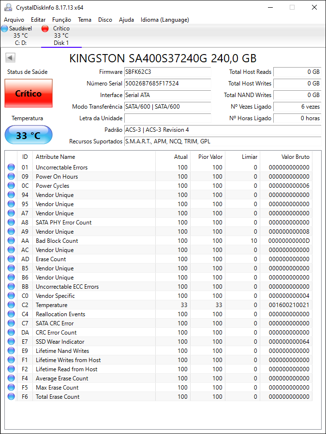The height and width of the screenshot is (434, 326).
Task: Open the Disco menu
Action: (x=105, y=20)
